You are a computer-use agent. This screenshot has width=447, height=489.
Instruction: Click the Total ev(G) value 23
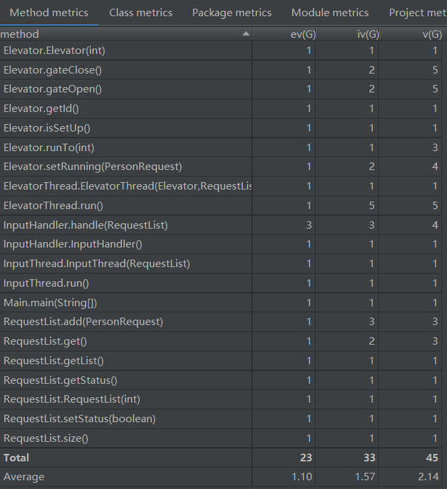306,457
